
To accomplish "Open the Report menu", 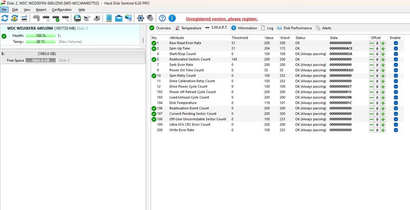I will click(x=41, y=10).
